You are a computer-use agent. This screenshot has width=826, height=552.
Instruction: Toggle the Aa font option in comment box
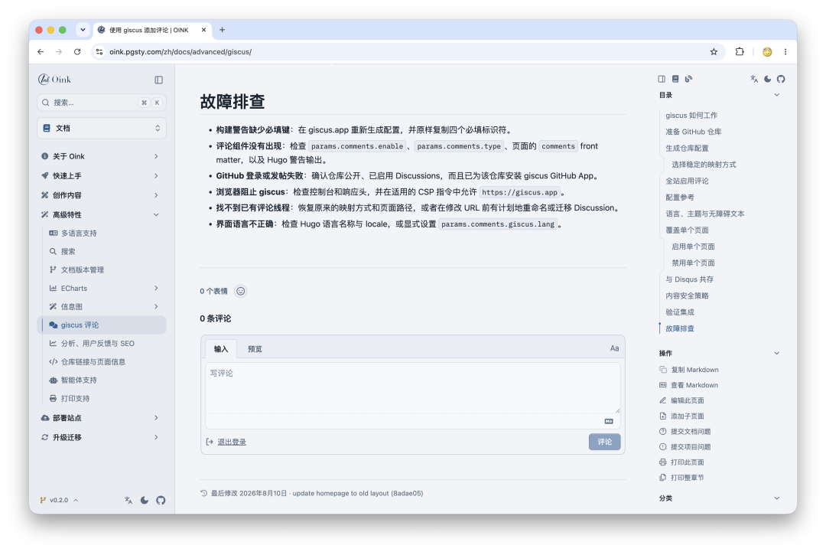point(614,348)
